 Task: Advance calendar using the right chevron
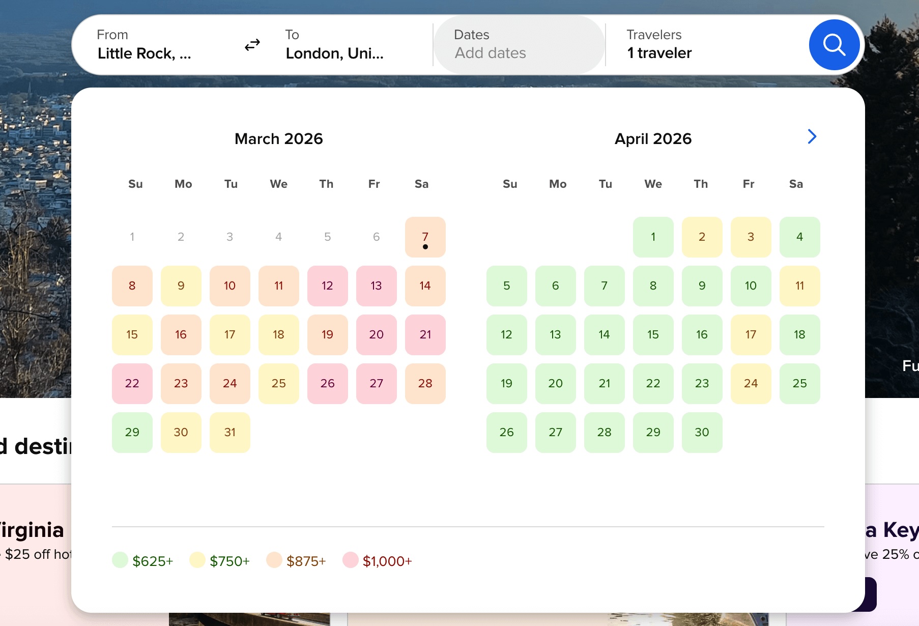coord(812,136)
